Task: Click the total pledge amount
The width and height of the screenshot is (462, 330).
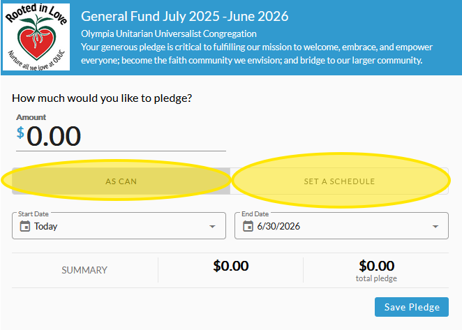Action: (x=376, y=266)
